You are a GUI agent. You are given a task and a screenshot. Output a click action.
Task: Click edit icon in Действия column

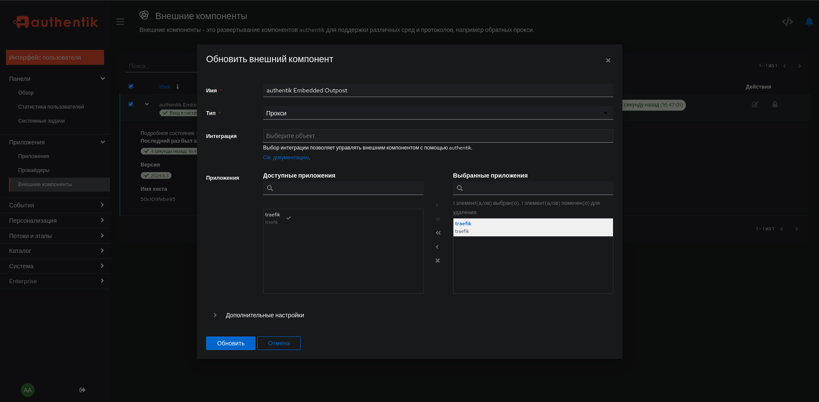755,104
